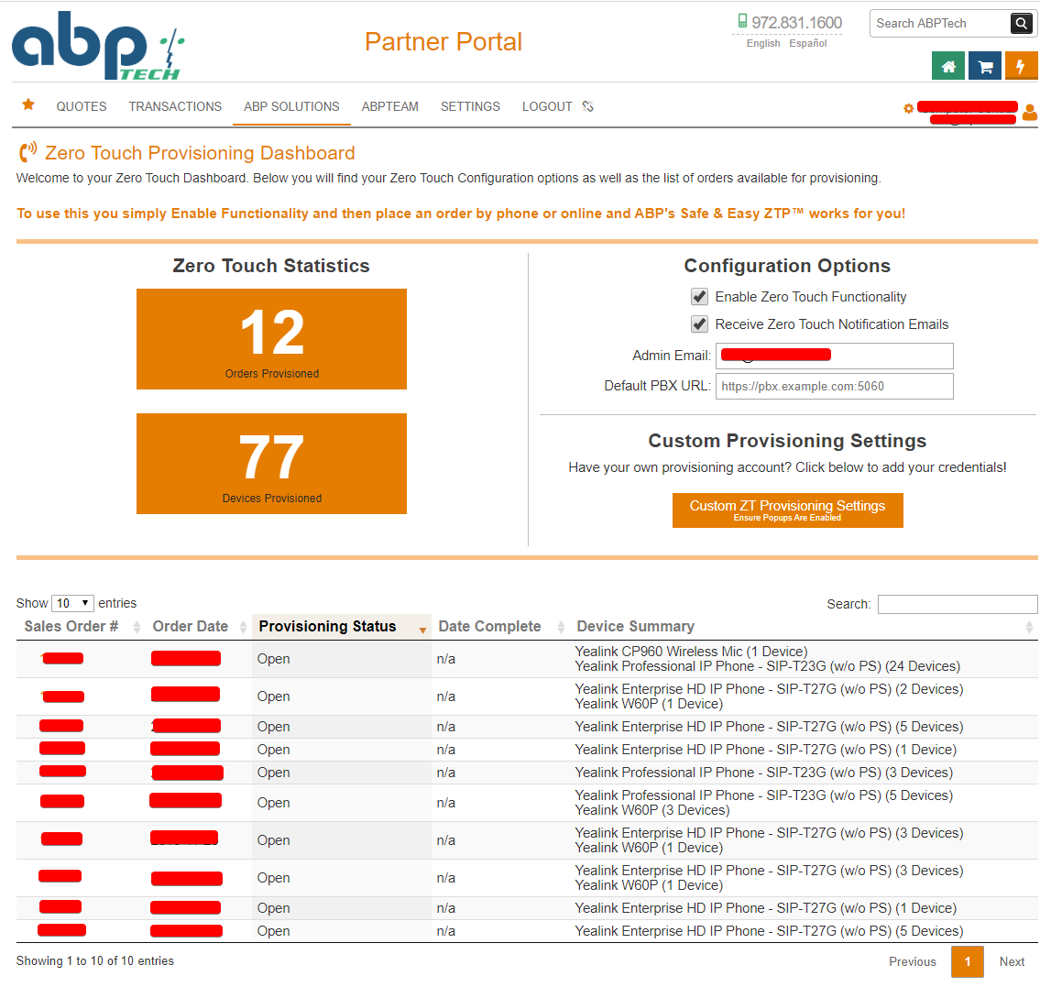1040x987 pixels.
Task: Click the green phone icon near number
Action: click(x=743, y=21)
